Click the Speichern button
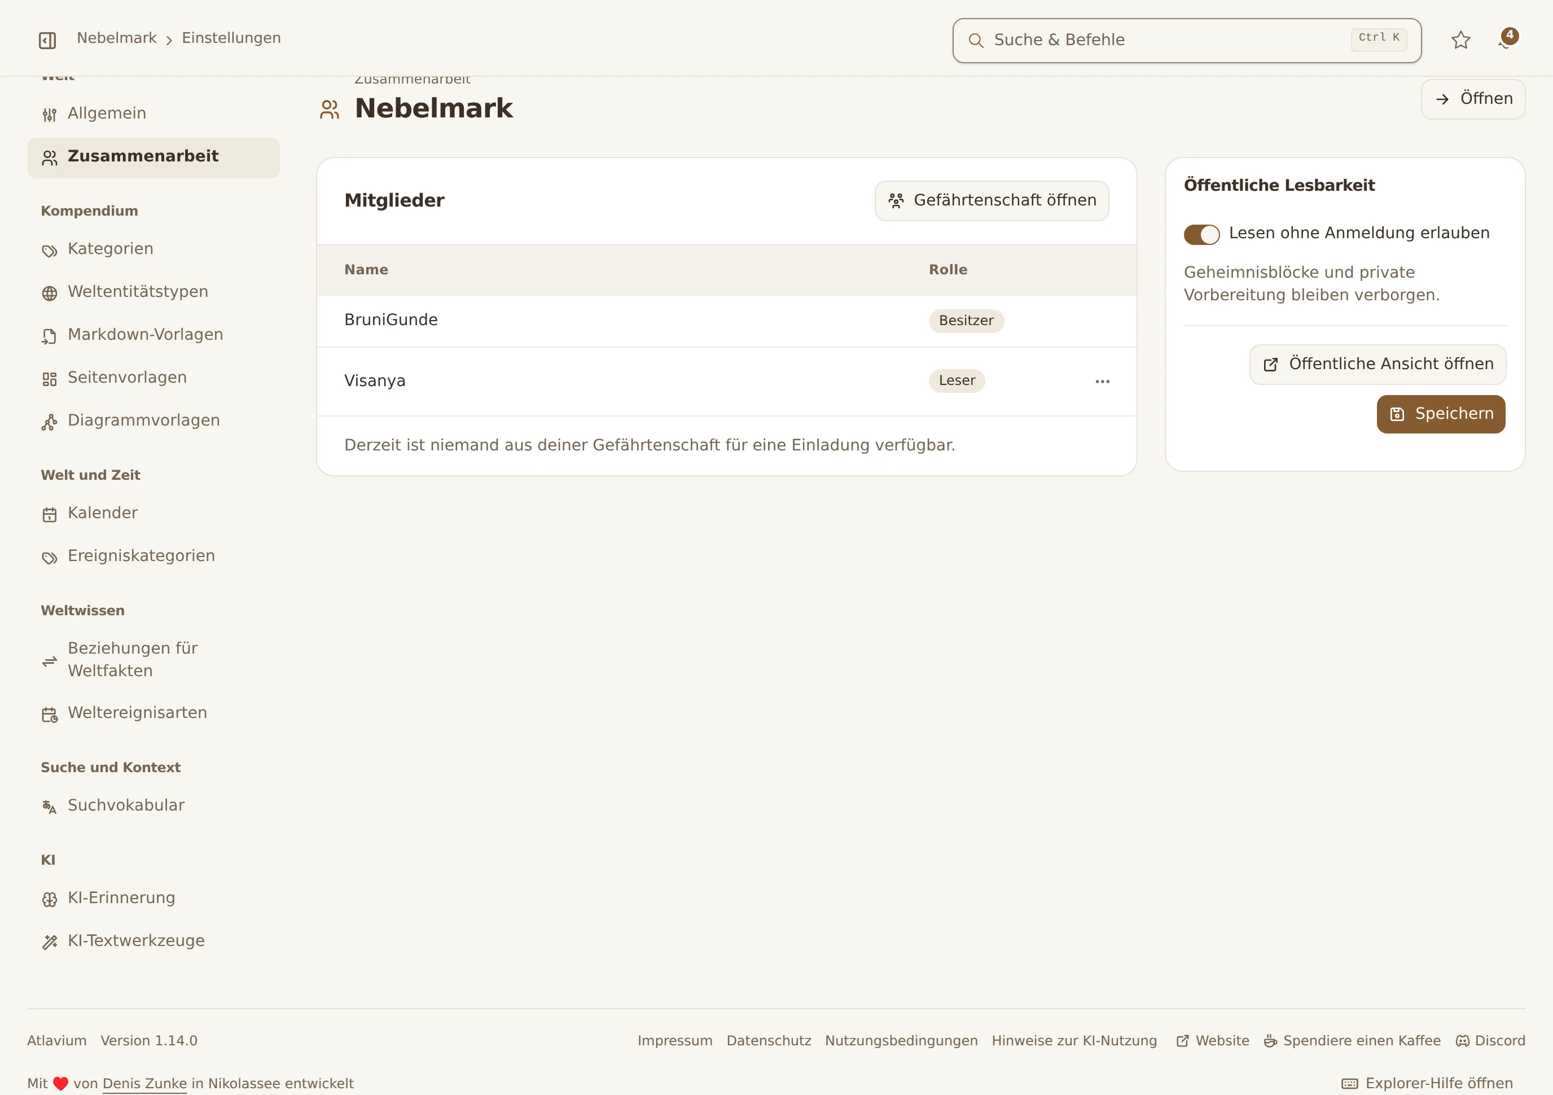 pos(1441,414)
